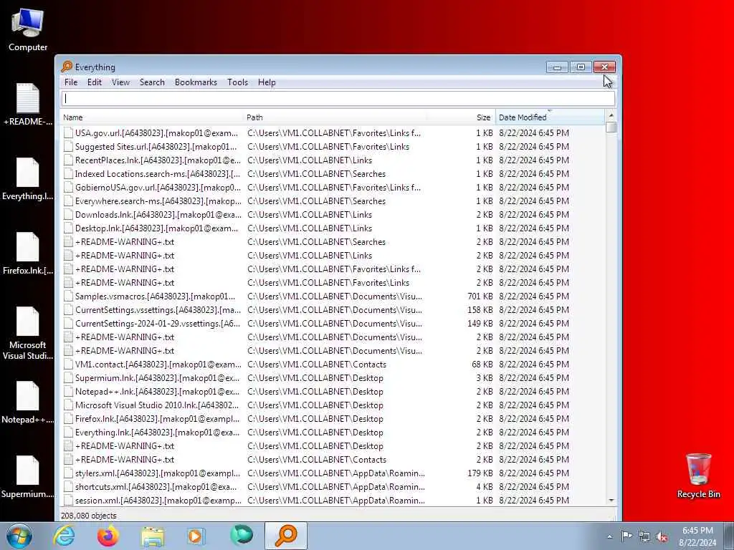Minimize the Everything window
The height and width of the screenshot is (550, 734).
(557, 67)
